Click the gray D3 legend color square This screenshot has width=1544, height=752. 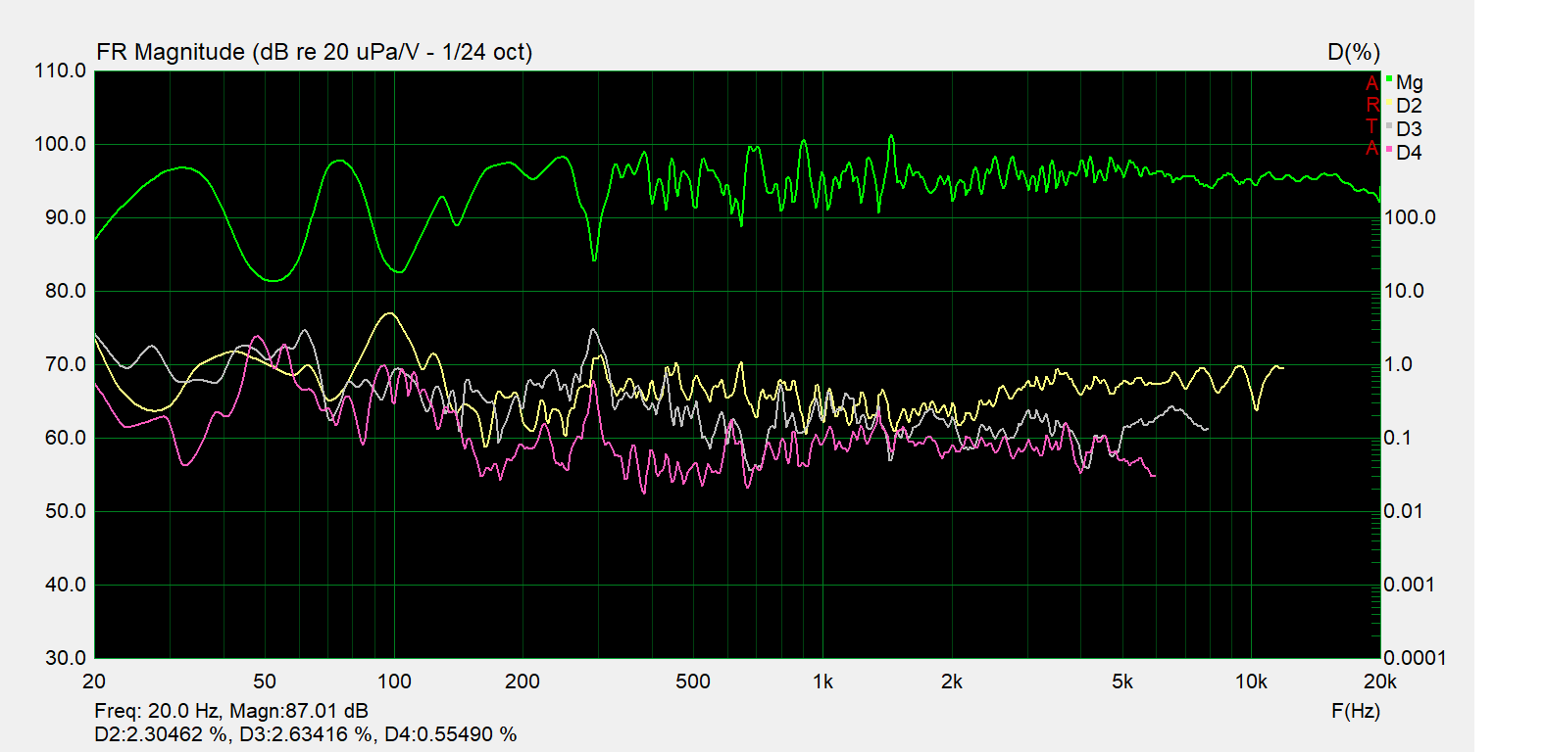click(x=1389, y=126)
